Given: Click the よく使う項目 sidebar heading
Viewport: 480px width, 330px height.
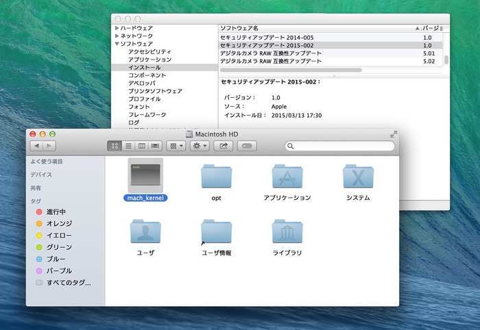Looking at the screenshot, I should pyautogui.click(x=47, y=162).
